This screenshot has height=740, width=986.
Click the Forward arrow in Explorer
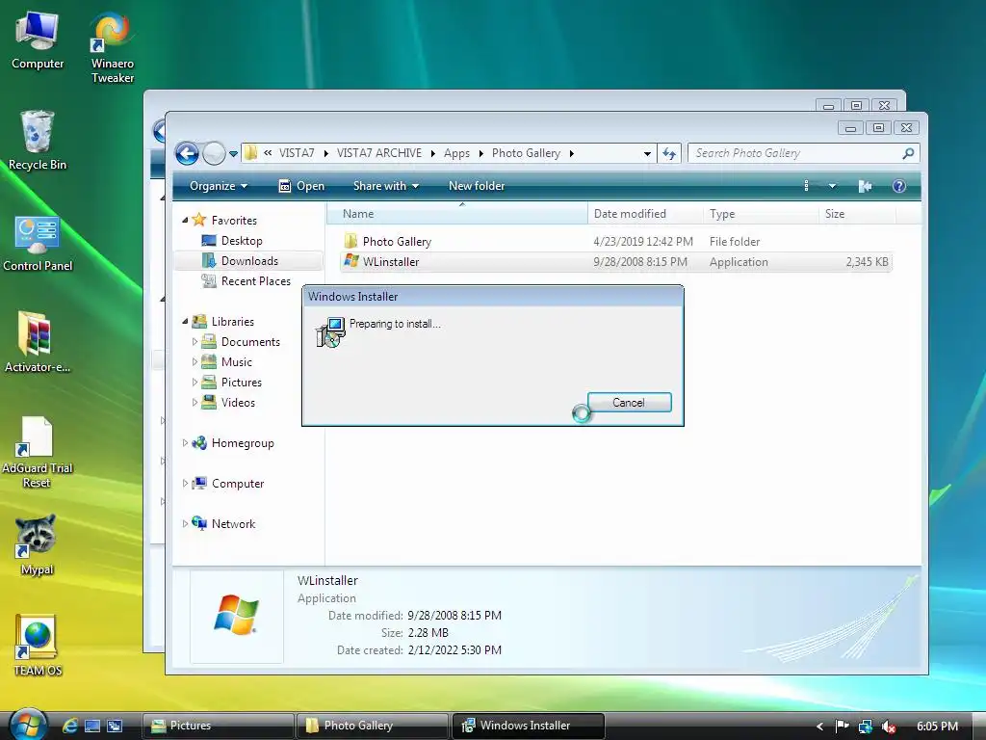214,153
